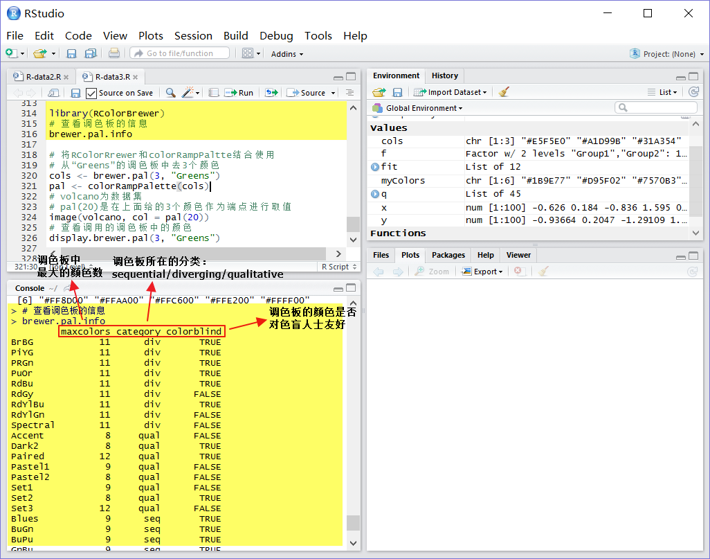Click the environment search input field
This screenshot has width=710, height=559.
click(x=656, y=107)
